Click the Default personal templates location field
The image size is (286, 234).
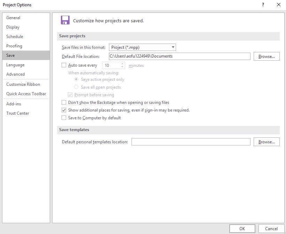coord(191,142)
